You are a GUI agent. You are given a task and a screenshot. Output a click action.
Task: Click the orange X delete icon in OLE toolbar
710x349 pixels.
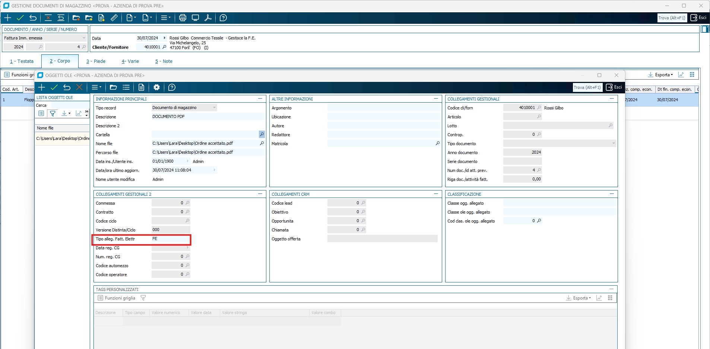pyautogui.click(x=79, y=87)
